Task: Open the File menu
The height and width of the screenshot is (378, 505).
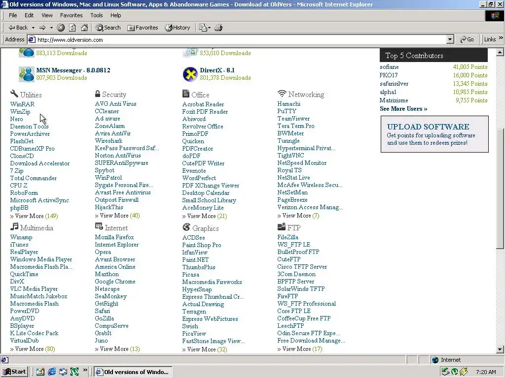Action: click(x=13, y=15)
